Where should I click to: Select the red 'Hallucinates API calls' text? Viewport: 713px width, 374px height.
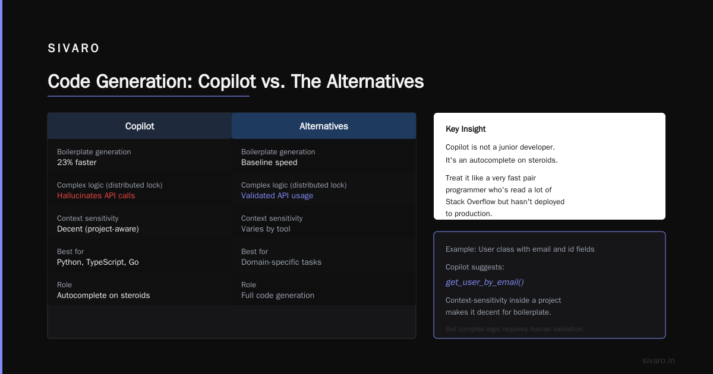[x=96, y=195]
